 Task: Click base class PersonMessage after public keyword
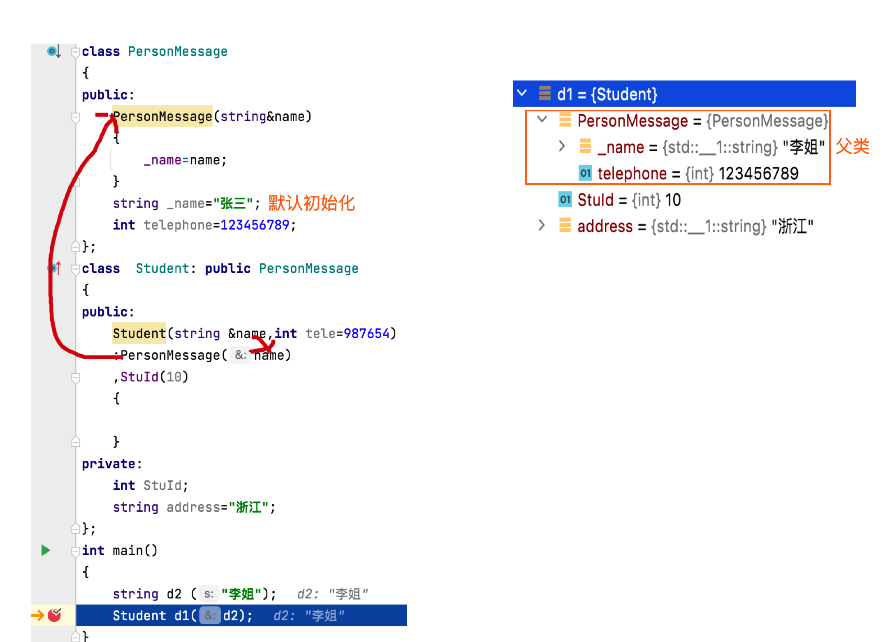point(308,268)
